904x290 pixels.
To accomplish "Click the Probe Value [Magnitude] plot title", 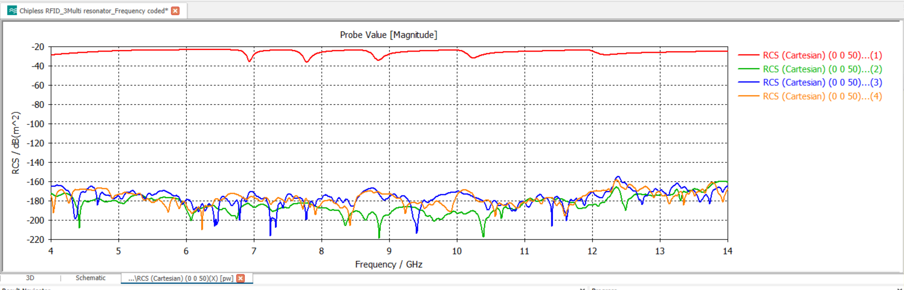I will pyautogui.click(x=388, y=35).
